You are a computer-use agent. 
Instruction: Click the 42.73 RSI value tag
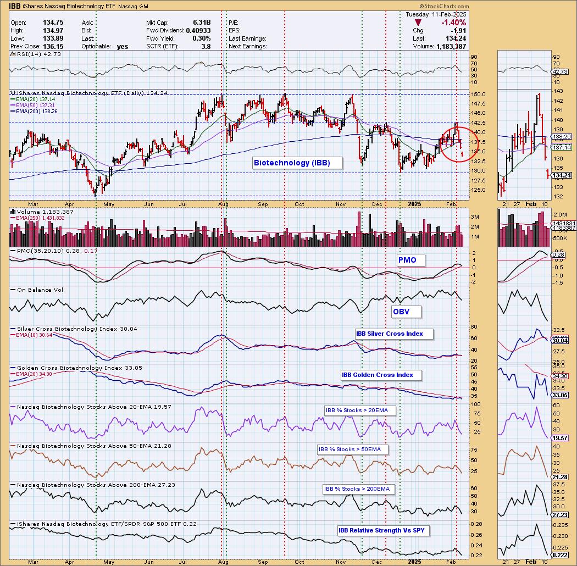(x=561, y=72)
